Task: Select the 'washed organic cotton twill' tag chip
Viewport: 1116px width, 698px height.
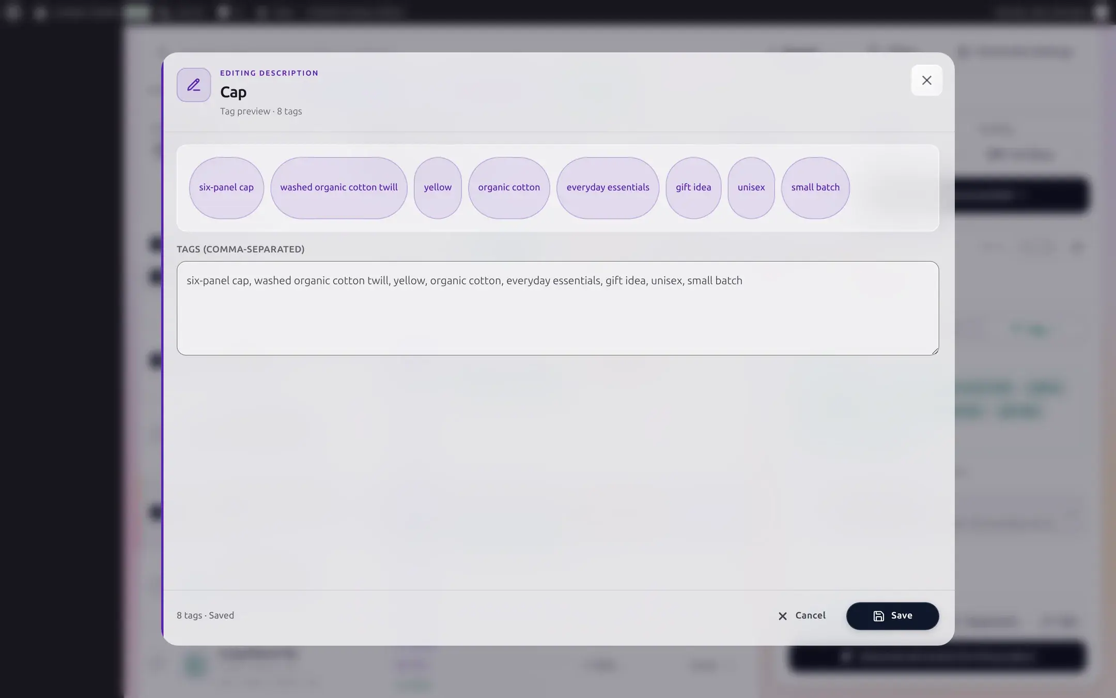Action: click(339, 188)
